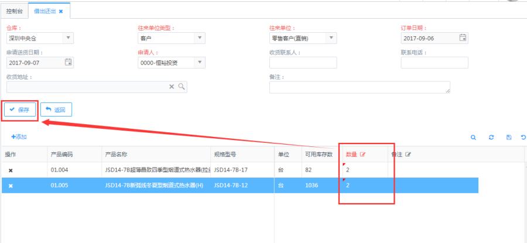Expand the 往来单位 dropdown

(331, 38)
